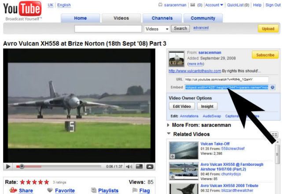Open the Community tab

pyautogui.click(x=203, y=18)
